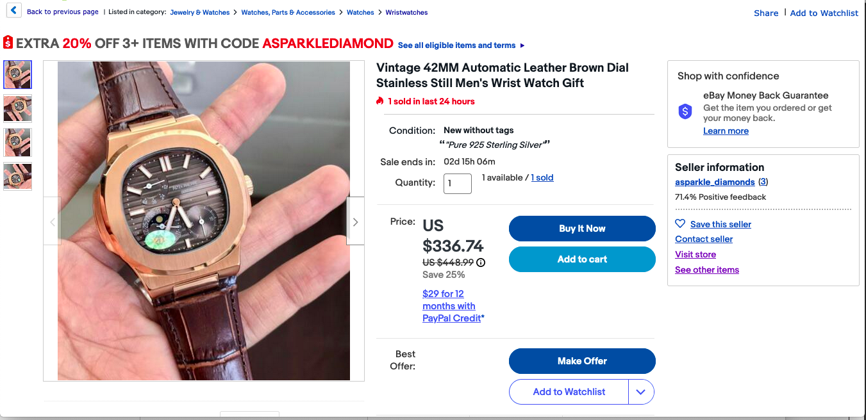Click the heart icon beside Save this seller
This screenshot has height=420, width=866.
click(x=680, y=224)
